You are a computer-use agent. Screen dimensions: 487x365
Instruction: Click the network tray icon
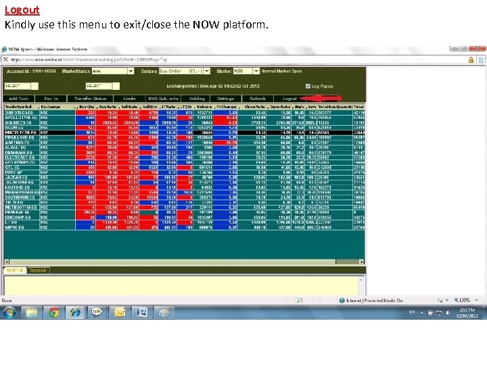[x=439, y=312]
